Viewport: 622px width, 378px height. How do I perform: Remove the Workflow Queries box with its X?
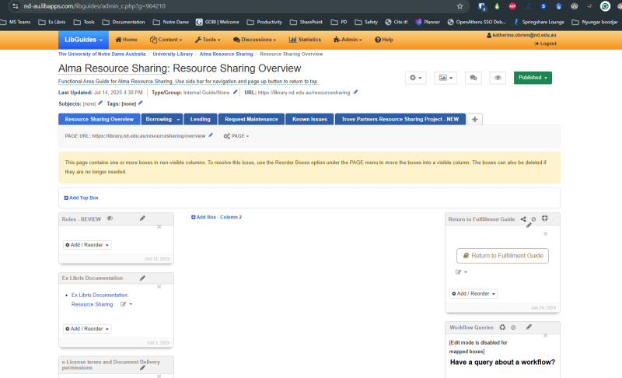click(546, 335)
